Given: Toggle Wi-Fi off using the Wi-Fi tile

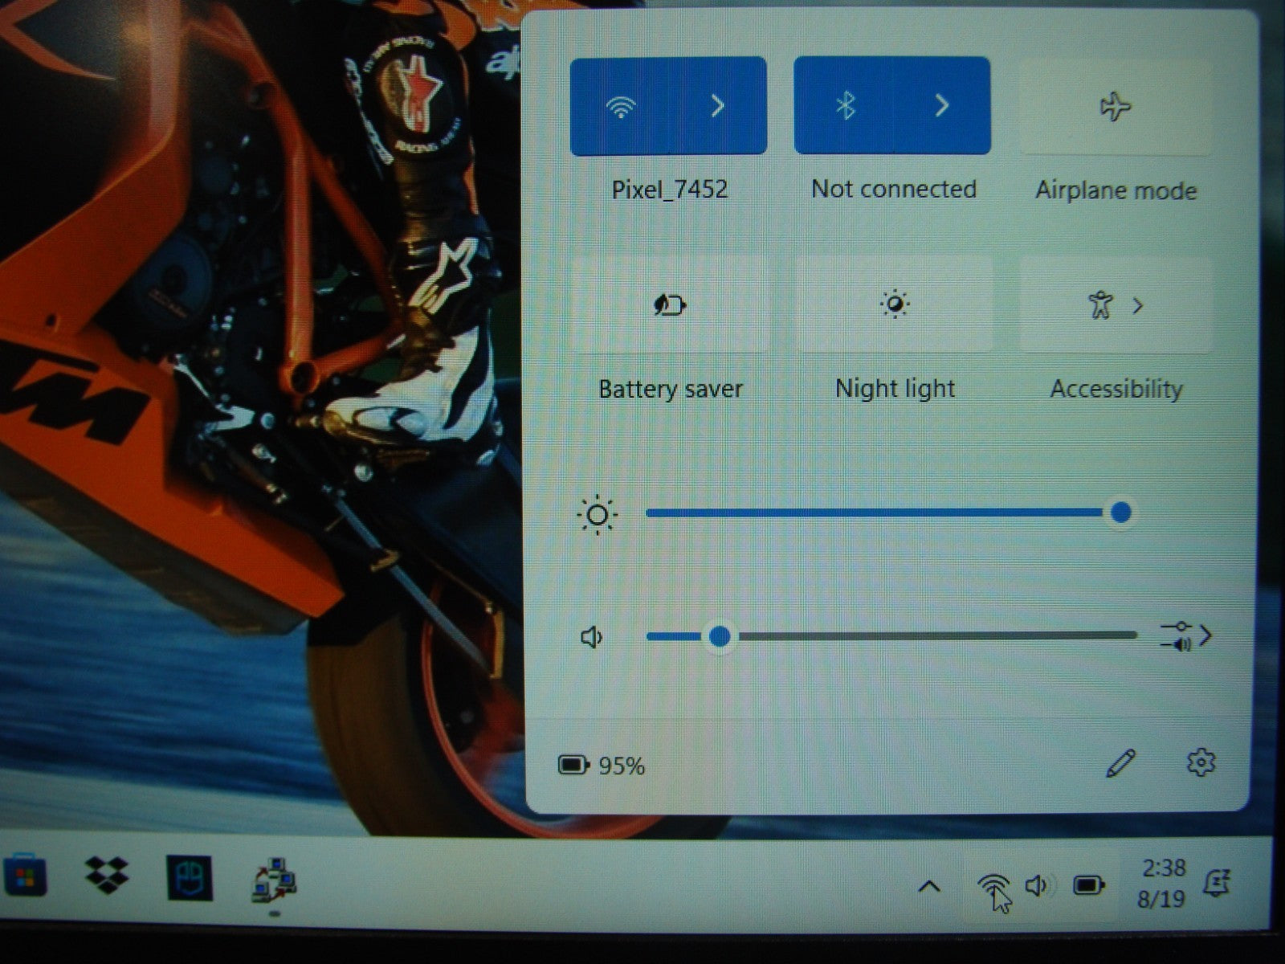Looking at the screenshot, I should 620,106.
